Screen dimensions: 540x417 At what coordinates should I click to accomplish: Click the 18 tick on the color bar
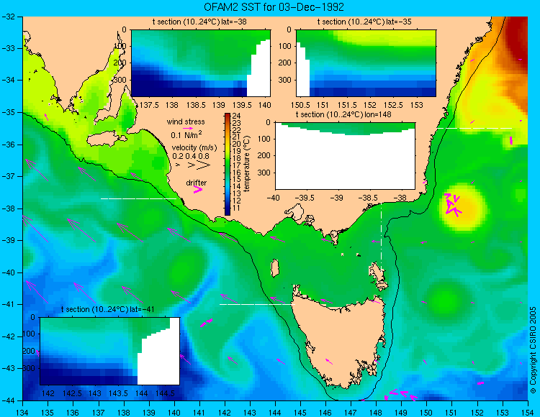236,158
